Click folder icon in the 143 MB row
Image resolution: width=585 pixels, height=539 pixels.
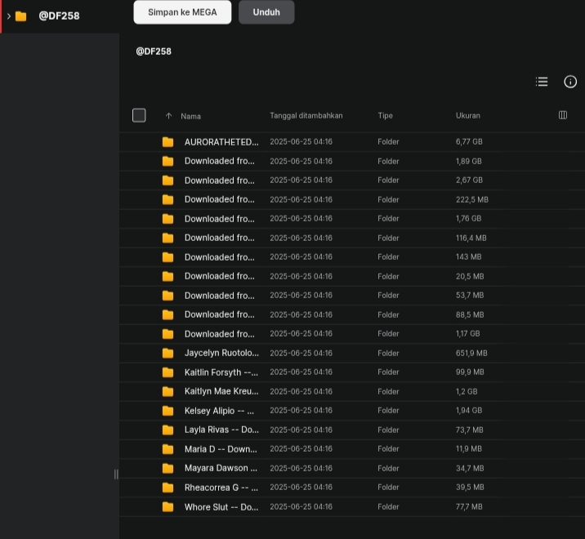coord(167,257)
